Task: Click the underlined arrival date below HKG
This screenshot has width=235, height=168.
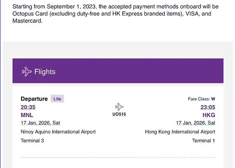Action: click(195, 123)
